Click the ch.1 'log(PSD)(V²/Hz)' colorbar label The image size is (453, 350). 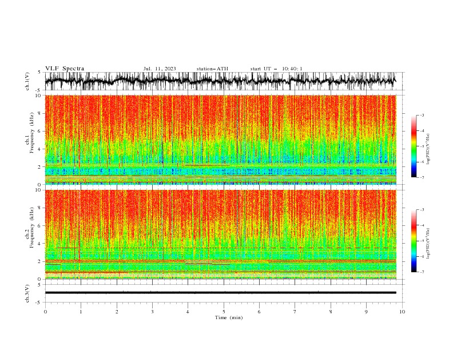428,149
